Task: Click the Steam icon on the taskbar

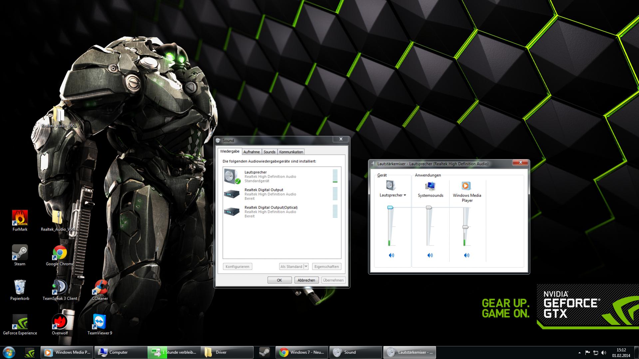Action: coord(264,352)
